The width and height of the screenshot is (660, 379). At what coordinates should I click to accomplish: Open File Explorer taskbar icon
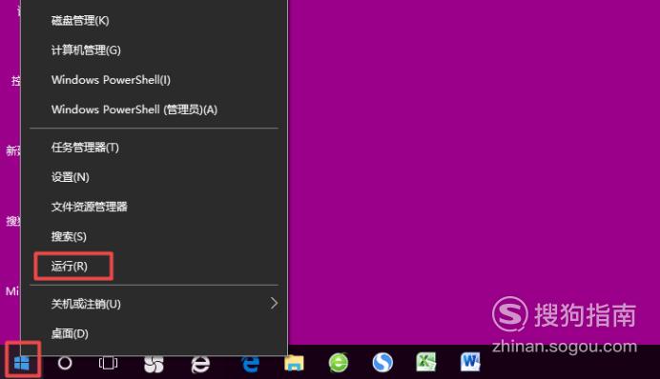click(x=294, y=363)
